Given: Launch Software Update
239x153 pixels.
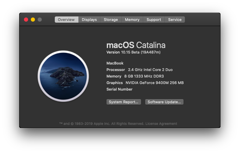Looking at the screenshot, I should point(164,102).
